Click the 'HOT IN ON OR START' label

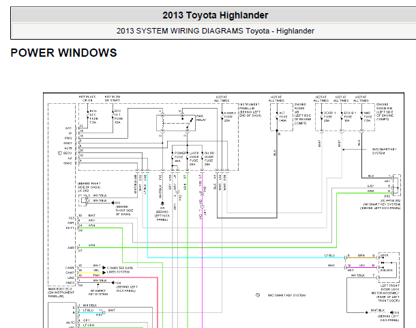[x=113, y=98]
